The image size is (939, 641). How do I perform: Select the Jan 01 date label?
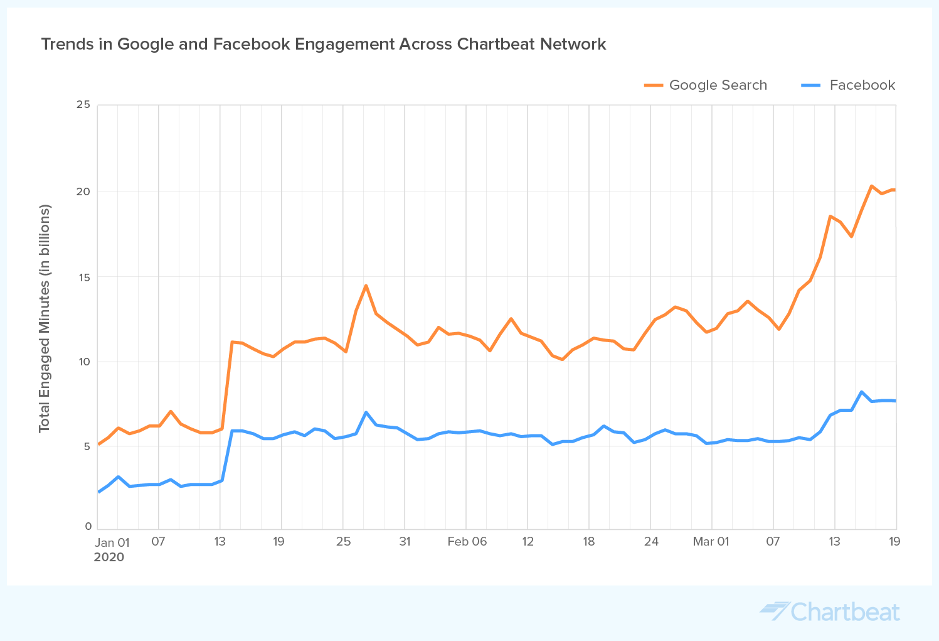click(112, 542)
